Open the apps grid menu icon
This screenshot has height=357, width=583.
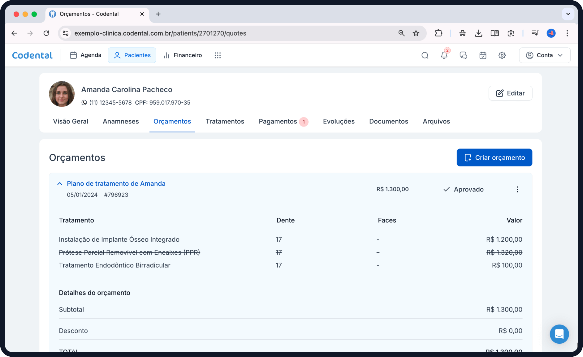(x=218, y=55)
